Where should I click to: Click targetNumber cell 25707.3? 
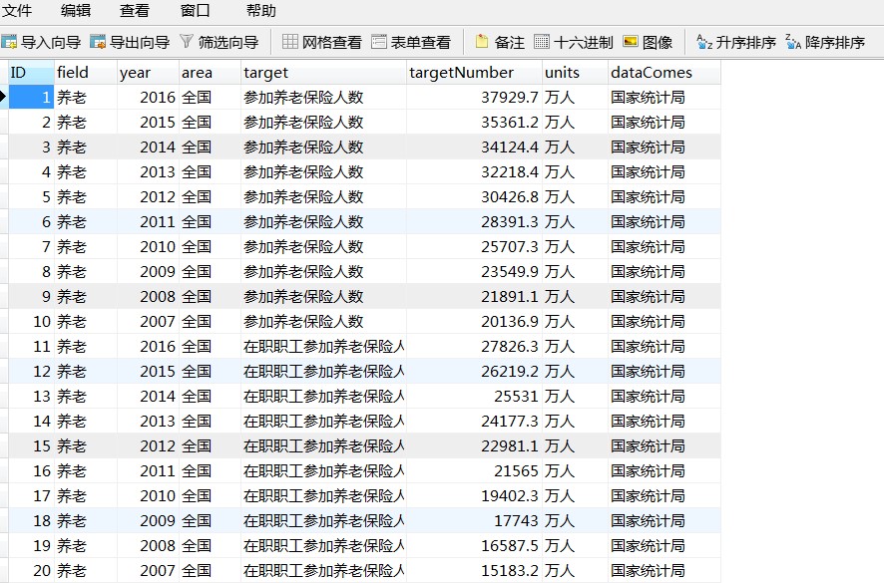474,247
